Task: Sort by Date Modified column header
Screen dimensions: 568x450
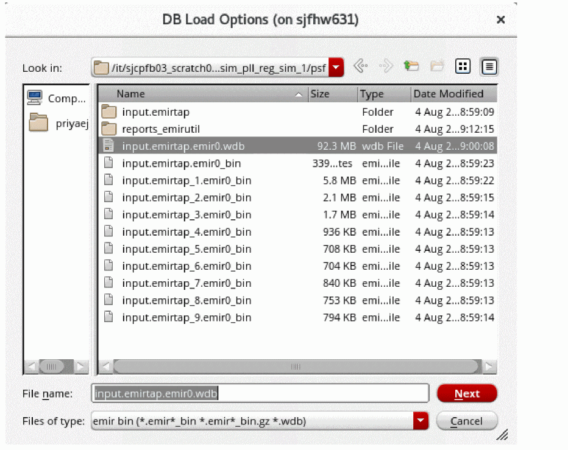Action: (x=453, y=94)
